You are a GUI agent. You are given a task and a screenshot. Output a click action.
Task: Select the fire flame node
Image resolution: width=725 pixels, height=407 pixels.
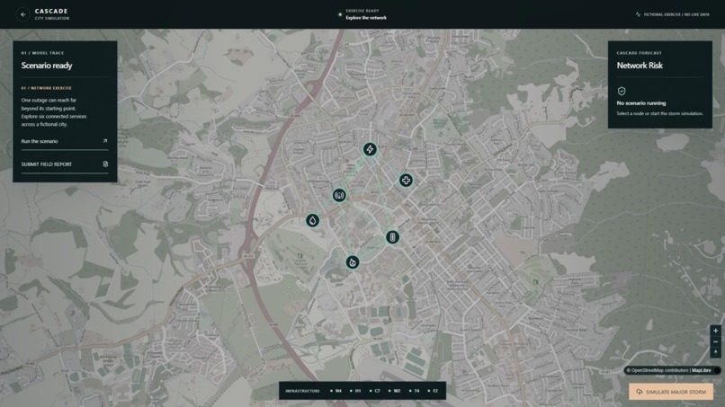click(353, 262)
